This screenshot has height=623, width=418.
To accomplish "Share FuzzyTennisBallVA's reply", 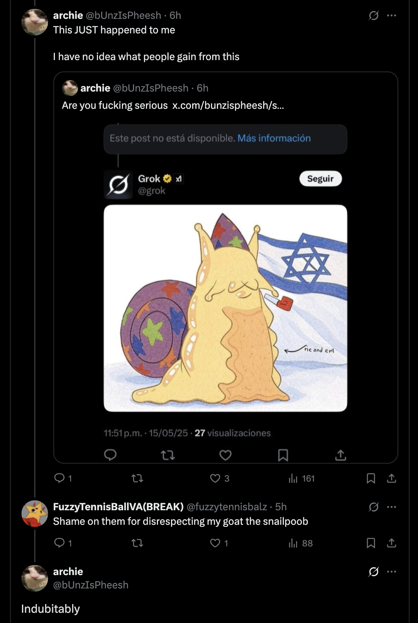I will coord(391,543).
